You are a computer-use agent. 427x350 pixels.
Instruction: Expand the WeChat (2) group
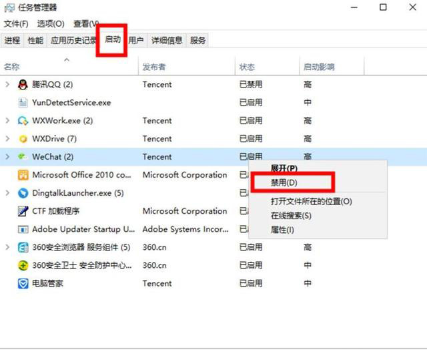7,157
